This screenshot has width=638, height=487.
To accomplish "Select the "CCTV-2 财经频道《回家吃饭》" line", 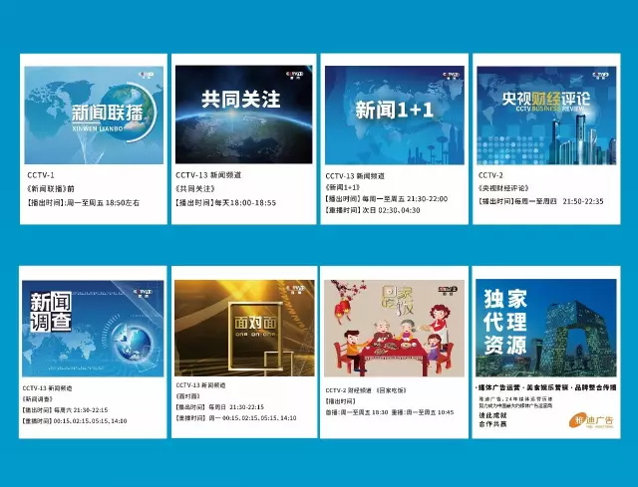I will coord(366,390).
